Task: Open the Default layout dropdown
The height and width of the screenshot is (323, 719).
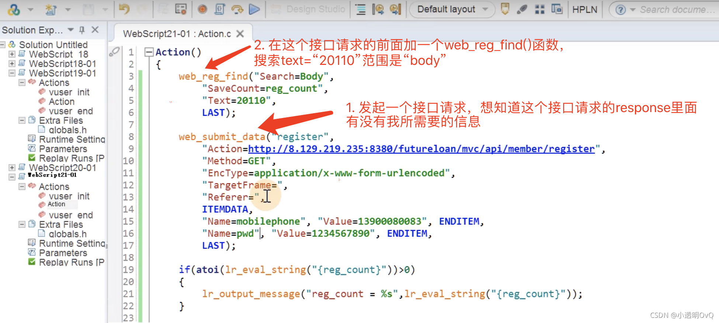Action: [x=452, y=9]
